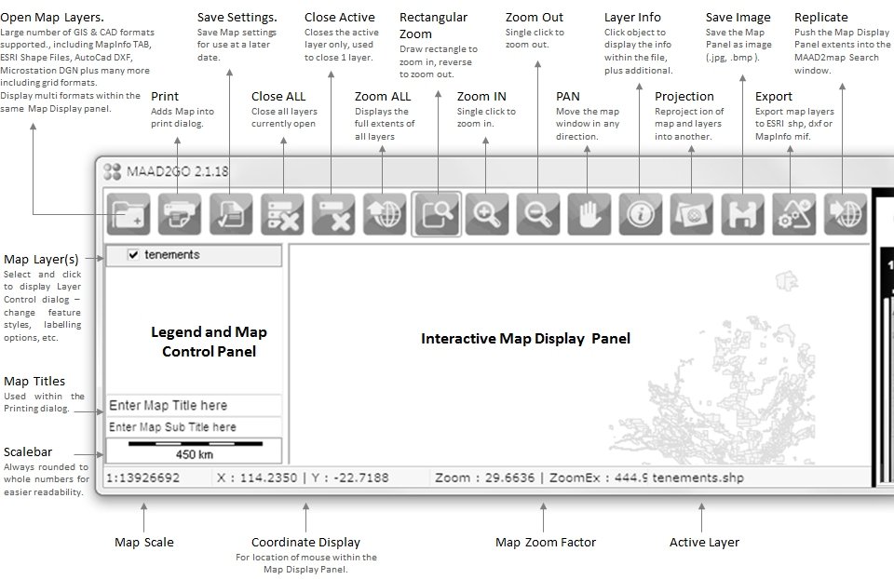Open the Projection tool
The image size is (894, 579).
[692, 214]
